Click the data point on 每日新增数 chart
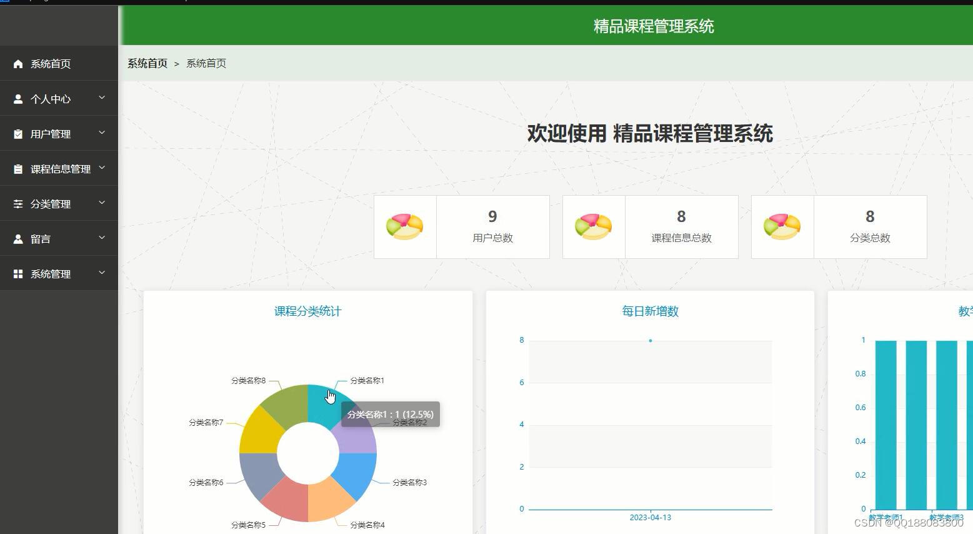 tap(650, 341)
